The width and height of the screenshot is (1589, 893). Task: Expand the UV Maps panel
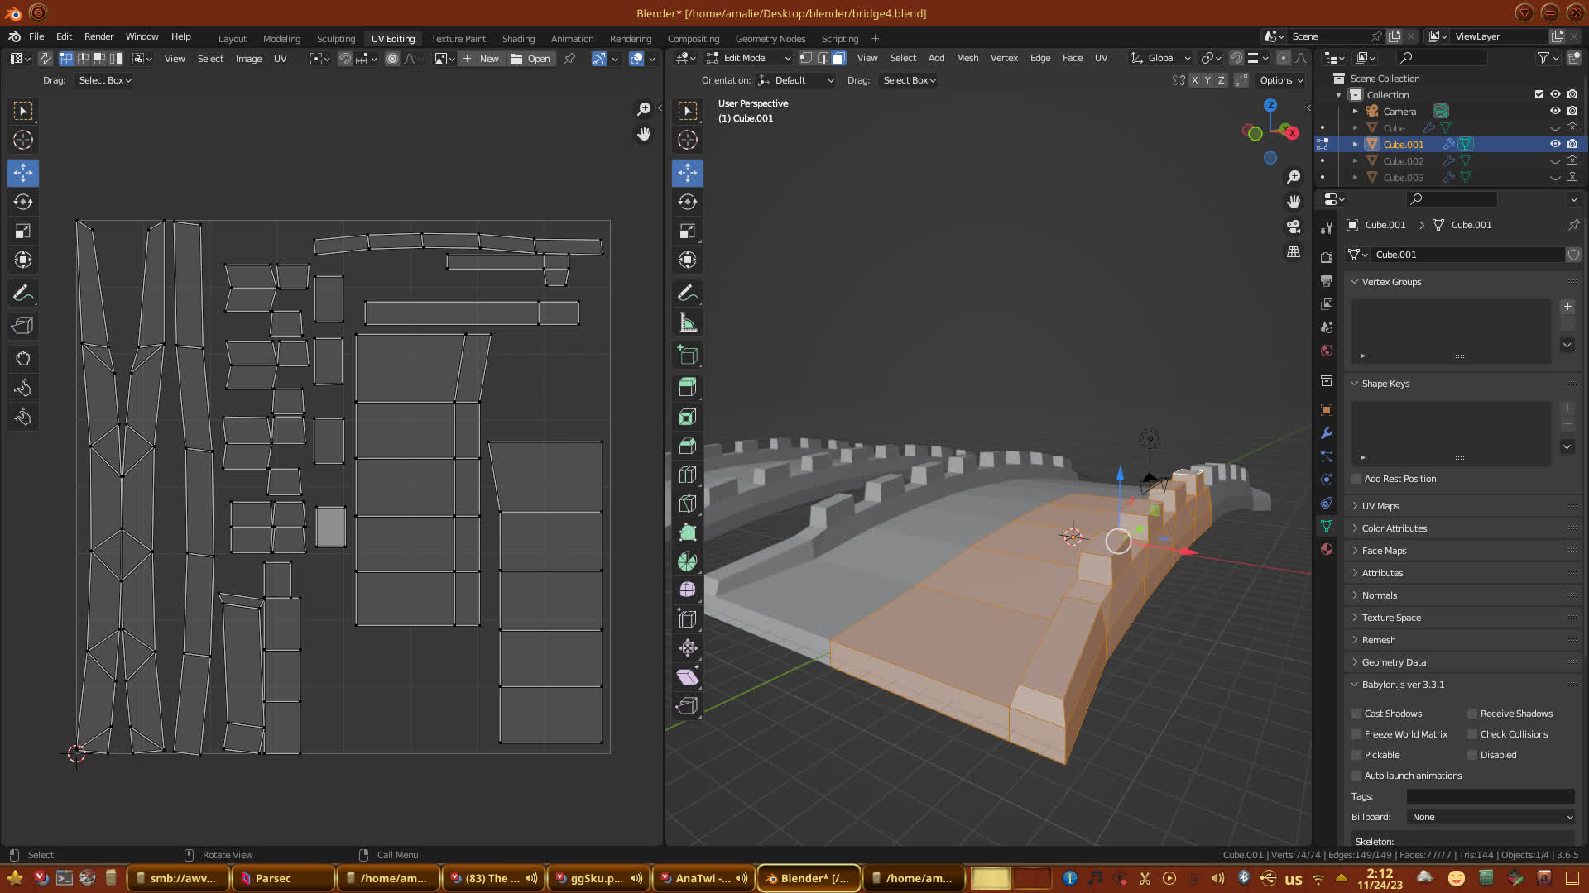click(1380, 506)
